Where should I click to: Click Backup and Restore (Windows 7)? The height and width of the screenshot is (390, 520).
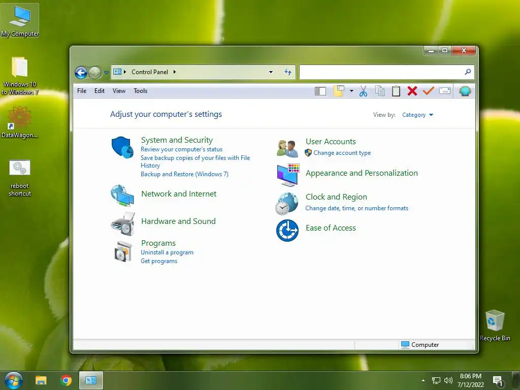pyautogui.click(x=184, y=174)
